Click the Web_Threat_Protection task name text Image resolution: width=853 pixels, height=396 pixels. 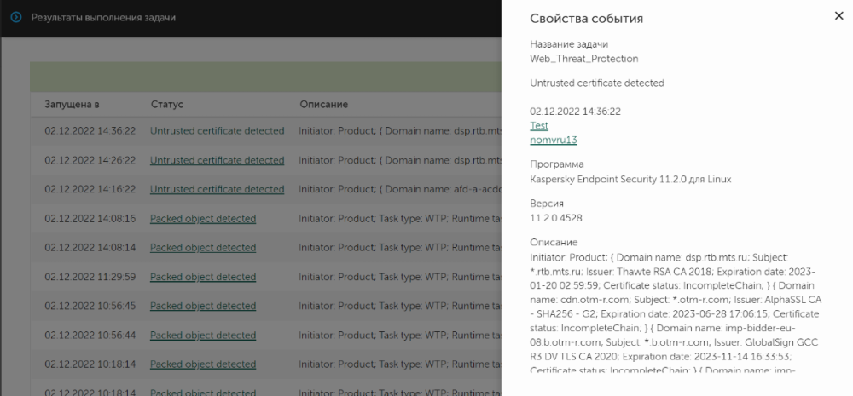point(583,59)
